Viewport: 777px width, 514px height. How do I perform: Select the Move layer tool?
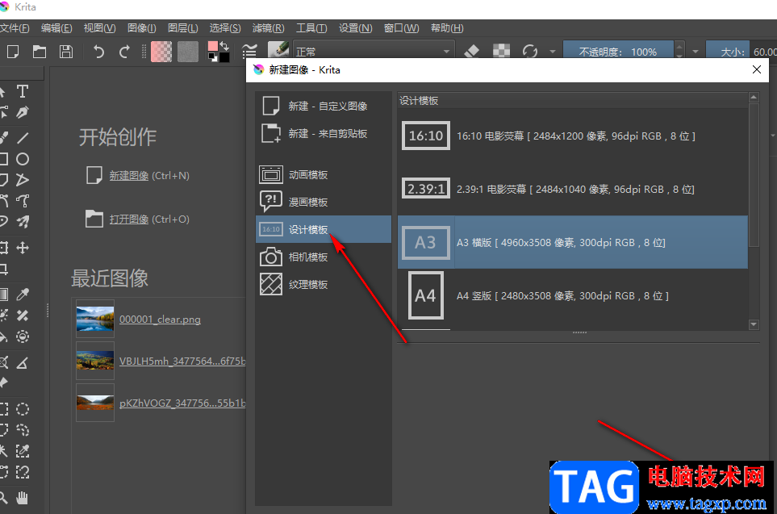point(23,248)
